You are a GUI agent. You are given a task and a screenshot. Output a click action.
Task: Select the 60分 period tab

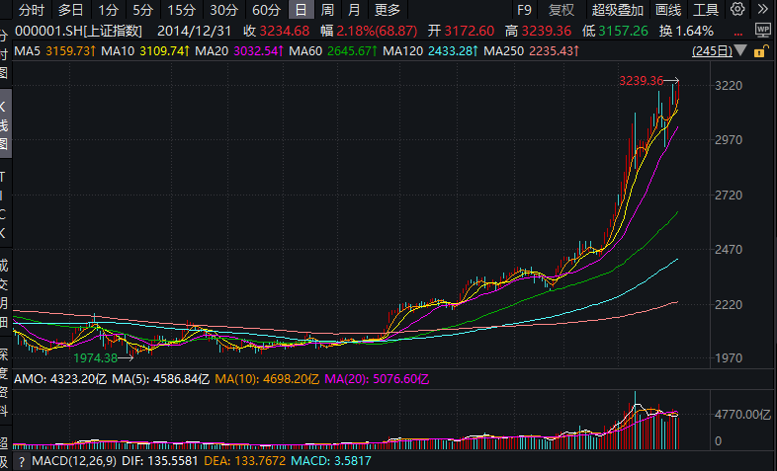266,10
